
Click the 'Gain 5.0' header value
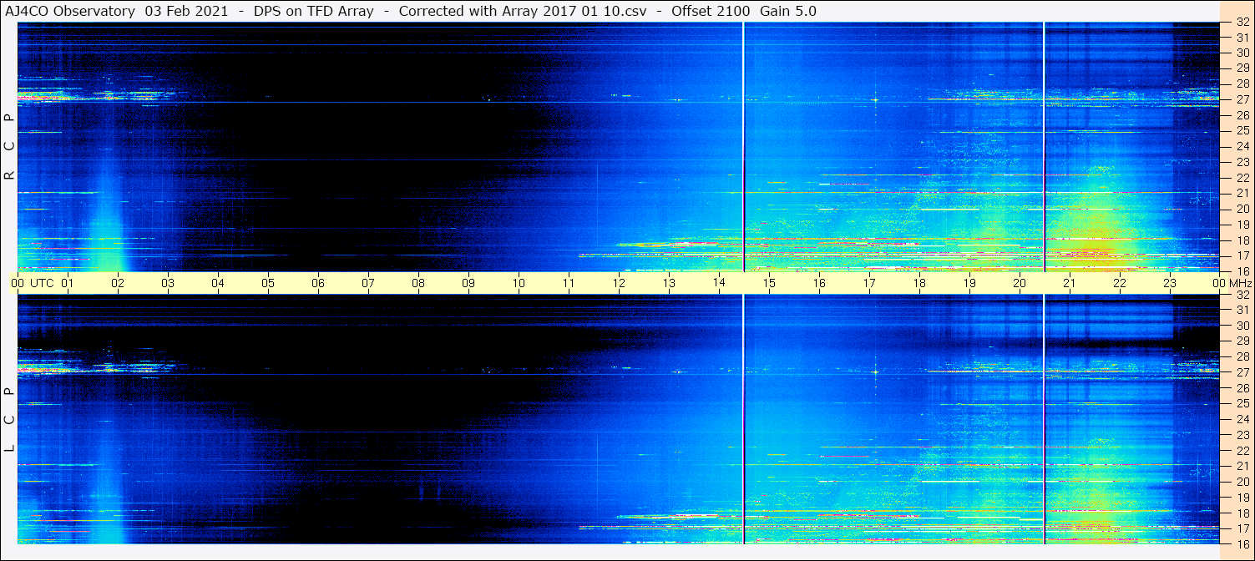pyautogui.click(x=788, y=11)
